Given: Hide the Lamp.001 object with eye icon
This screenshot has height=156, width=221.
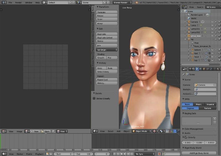Looking at the screenshot, I should click(212, 29).
